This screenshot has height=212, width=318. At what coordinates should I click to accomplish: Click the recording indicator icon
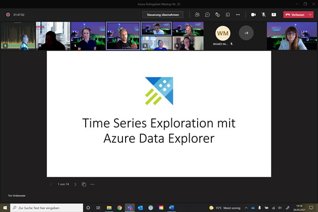pos(8,15)
